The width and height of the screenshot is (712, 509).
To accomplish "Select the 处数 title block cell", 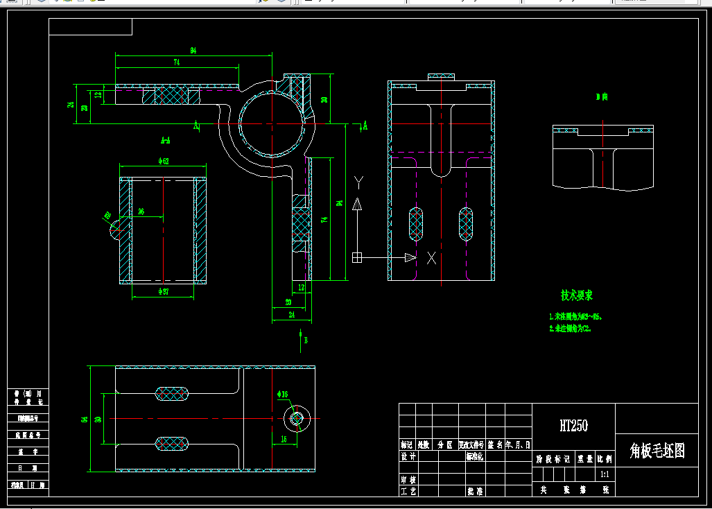I will click(x=423, y=445).
